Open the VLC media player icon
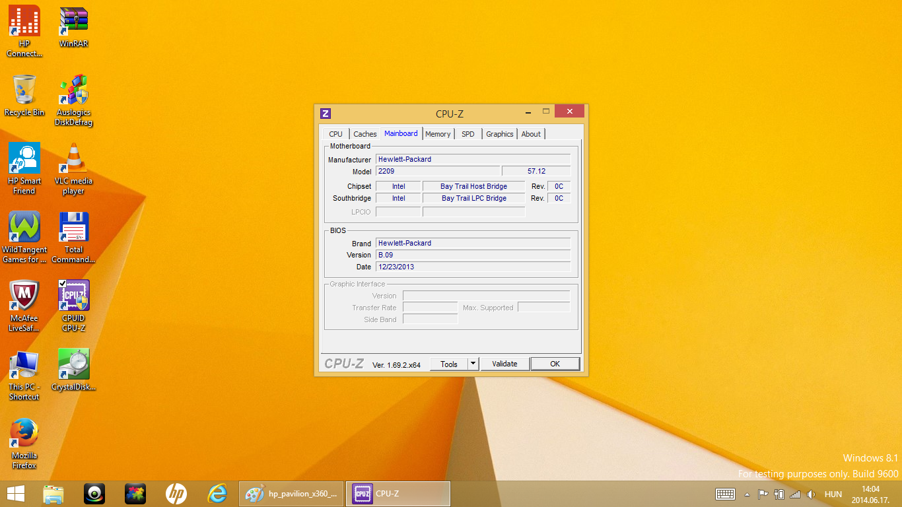This screenshot has height=507, width=902. click(x=73, y=159)
